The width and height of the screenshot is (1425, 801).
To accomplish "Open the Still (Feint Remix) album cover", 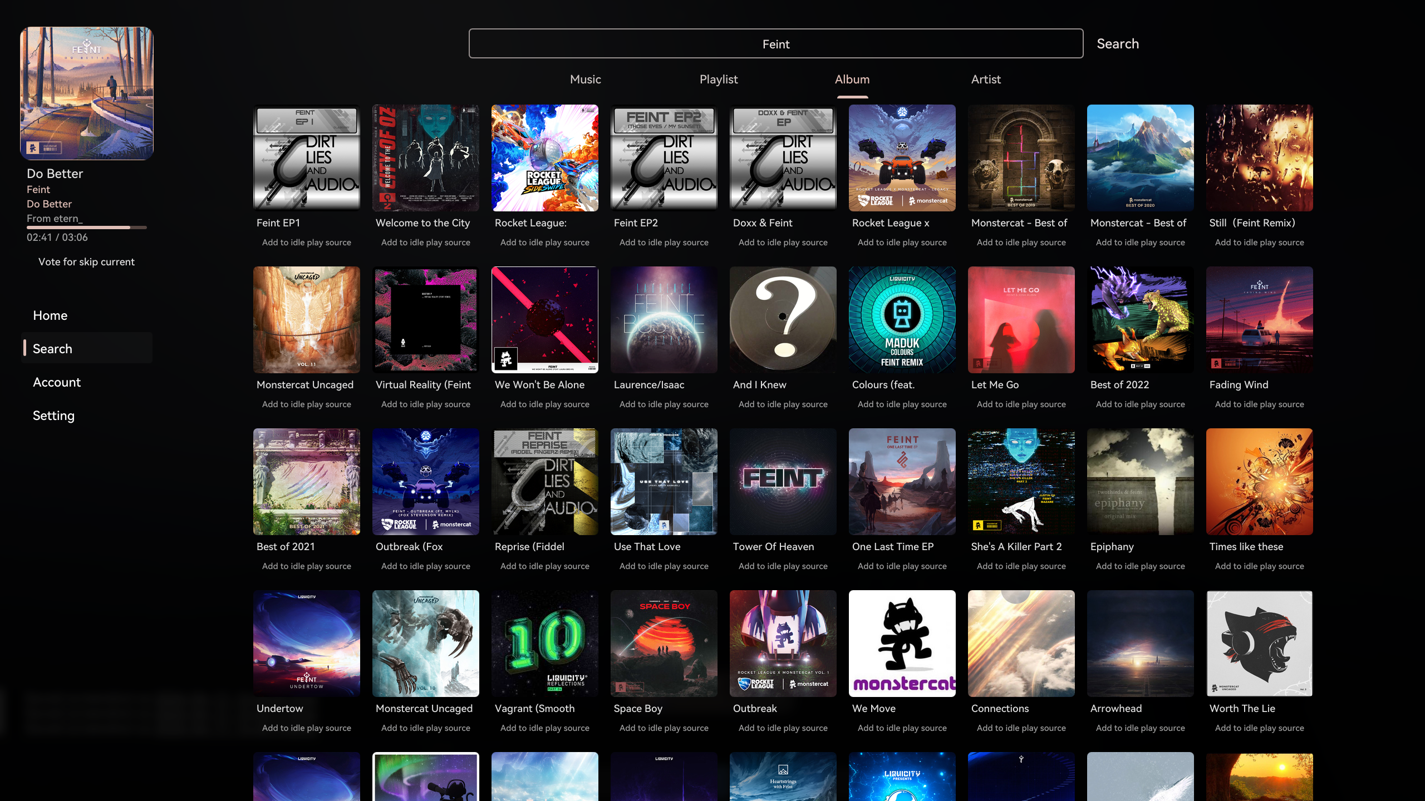I will pyautogui.click(x=1260, y=158).
